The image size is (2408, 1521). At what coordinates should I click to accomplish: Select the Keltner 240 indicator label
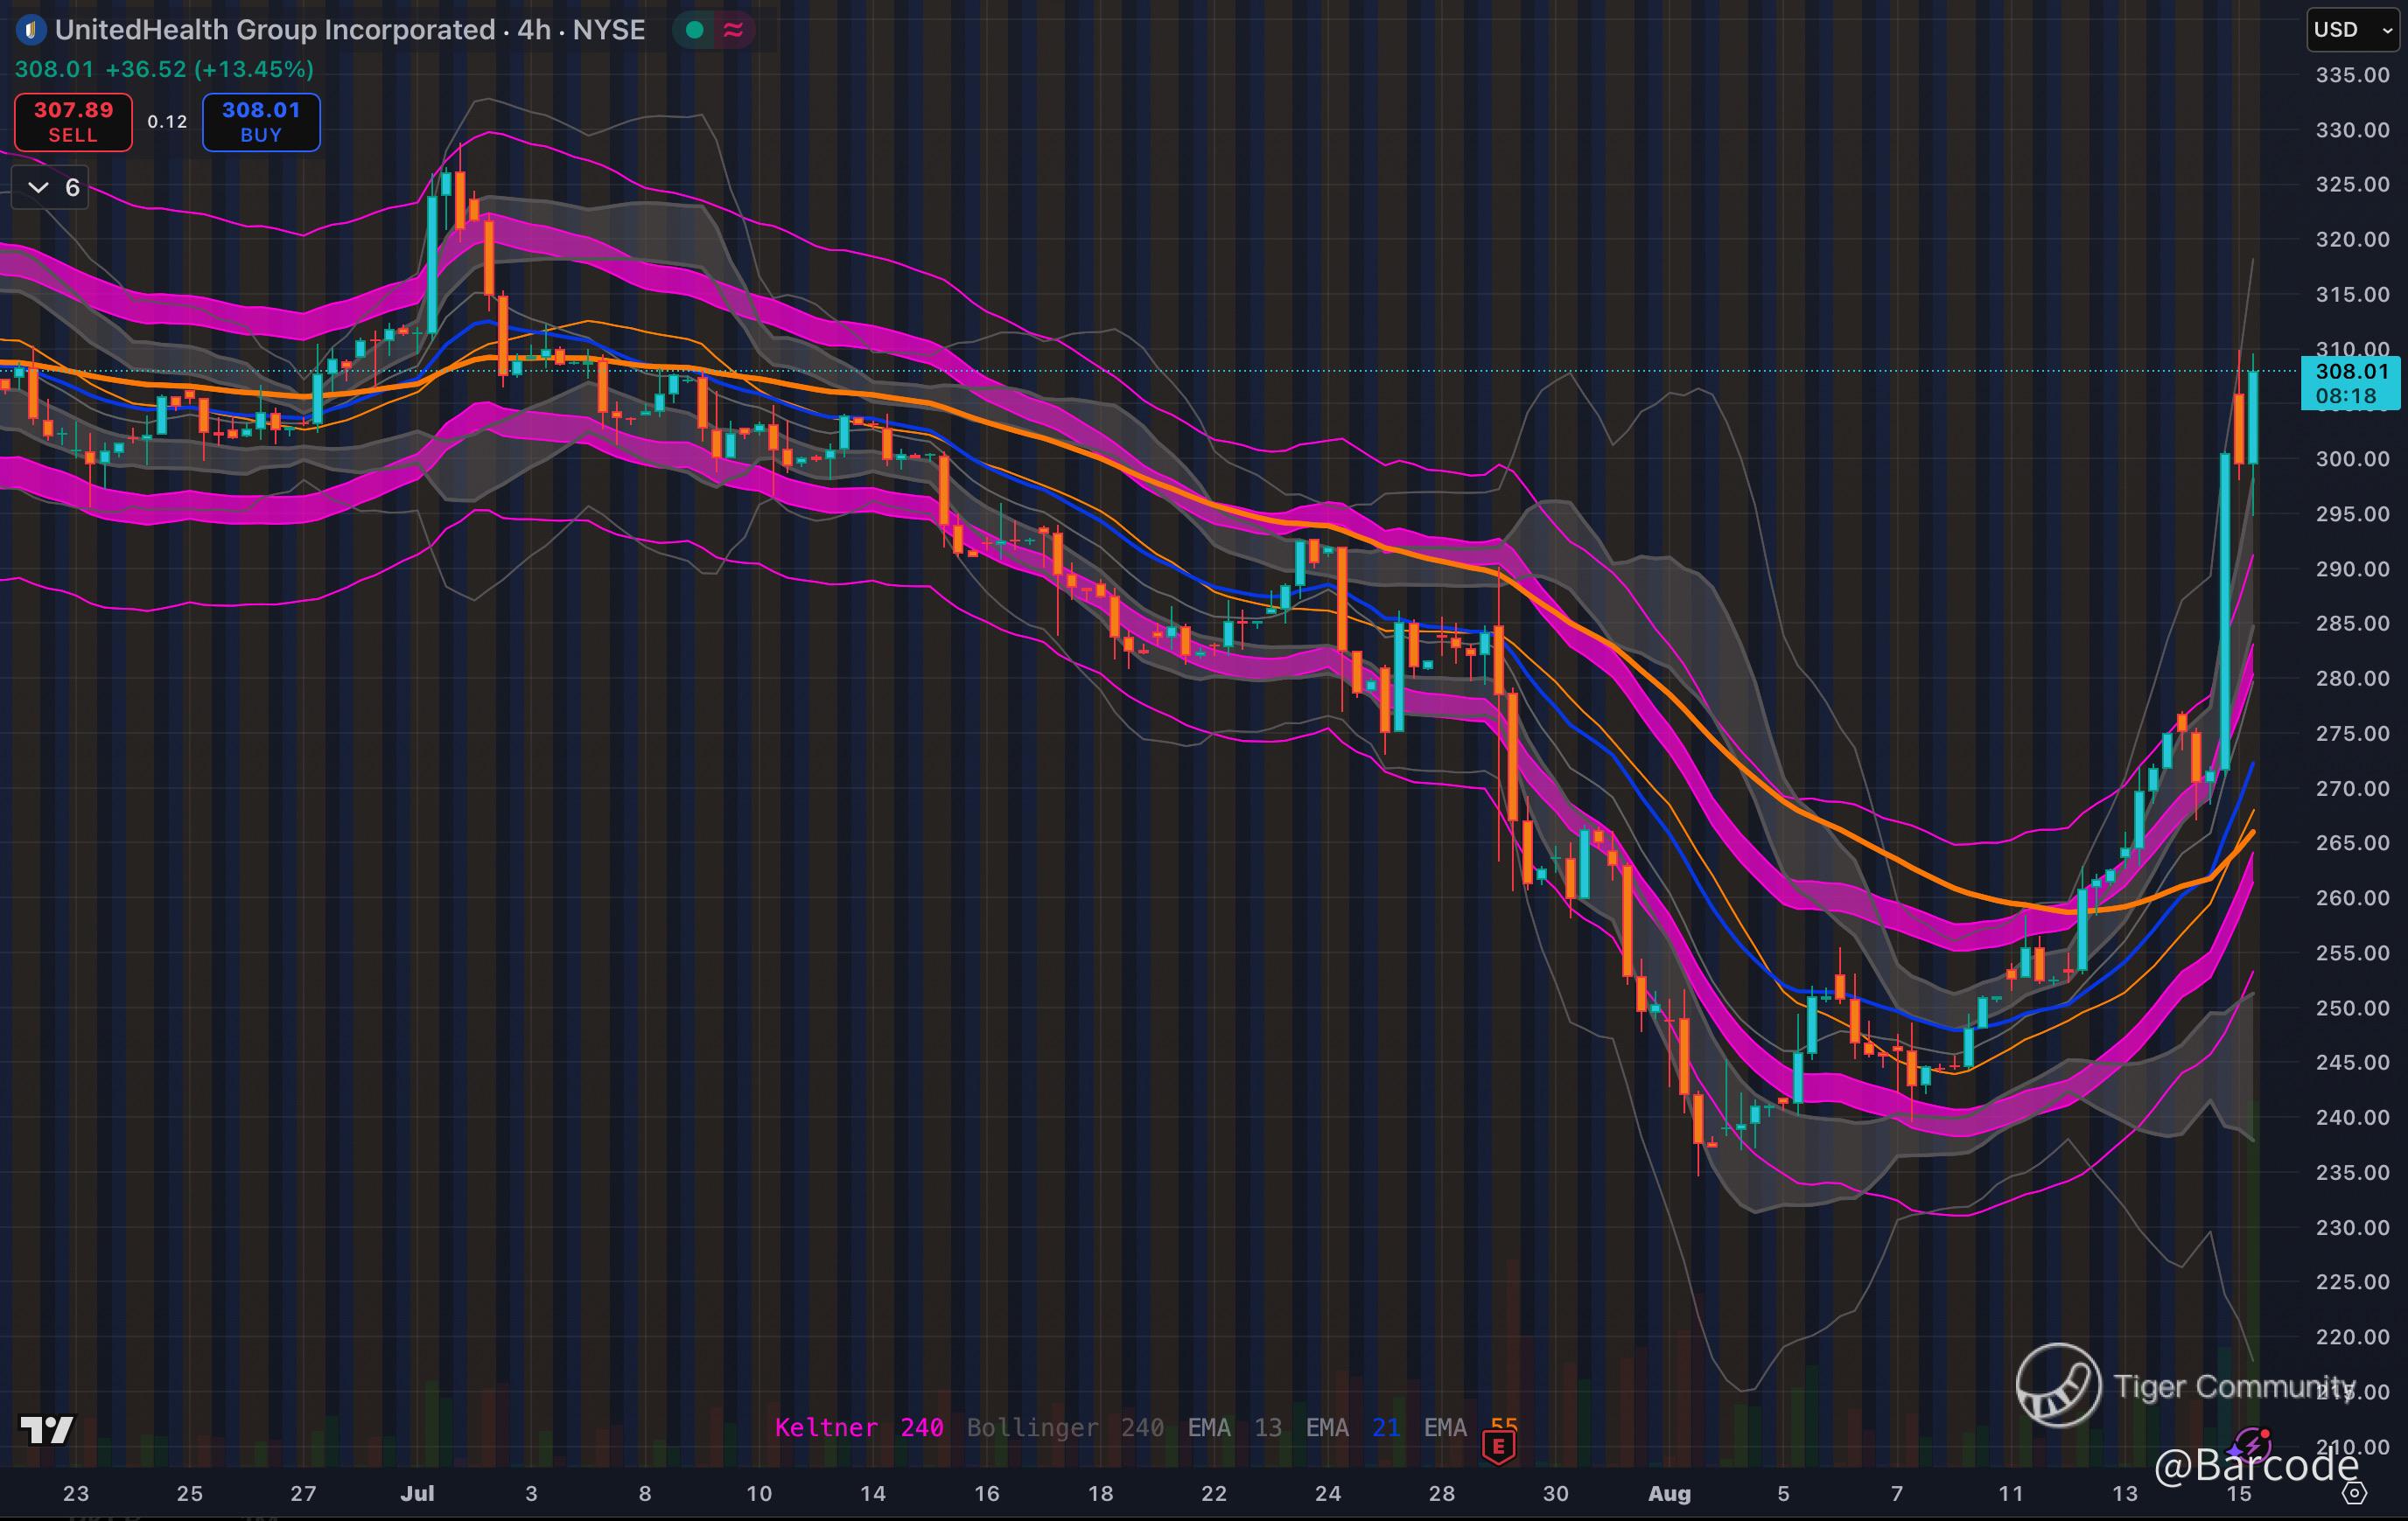pos(859,1427)
